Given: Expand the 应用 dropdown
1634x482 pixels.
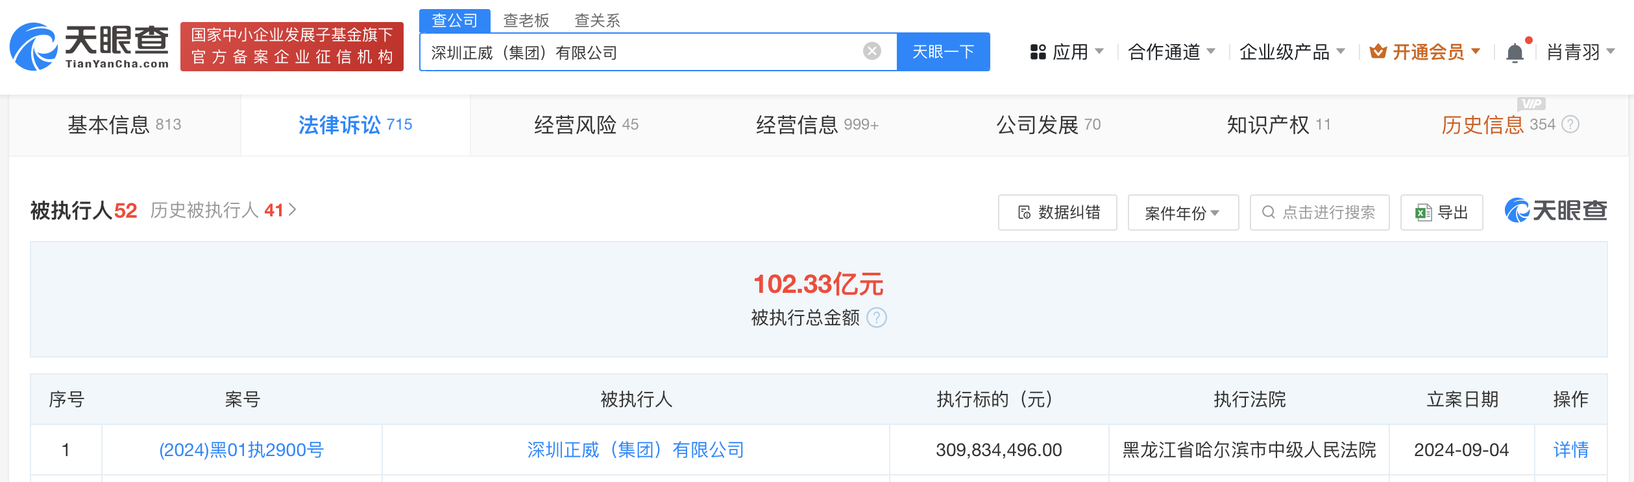Looking at the screenshot, I should pos(1099,51).
